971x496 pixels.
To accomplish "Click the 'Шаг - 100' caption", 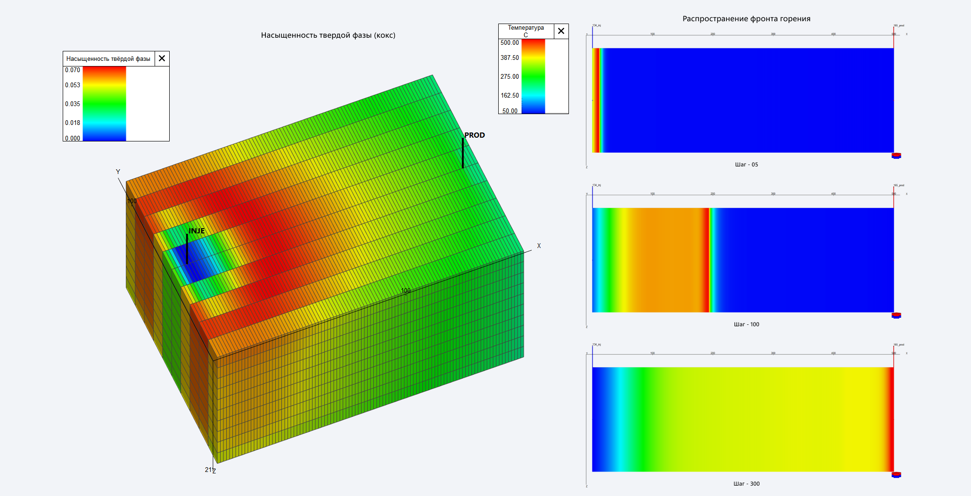I will pyautogui.click(x=747, y=324).
